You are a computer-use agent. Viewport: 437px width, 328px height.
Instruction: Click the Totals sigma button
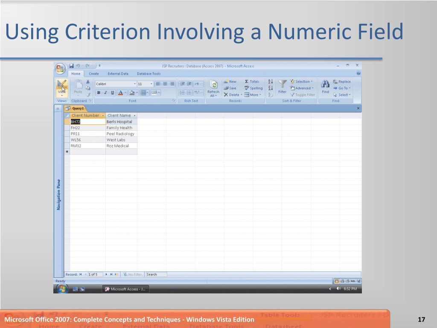click(x=252, y=82)
